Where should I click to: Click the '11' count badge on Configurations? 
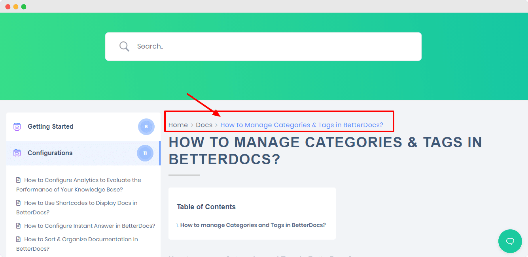(x=145, y=153)
